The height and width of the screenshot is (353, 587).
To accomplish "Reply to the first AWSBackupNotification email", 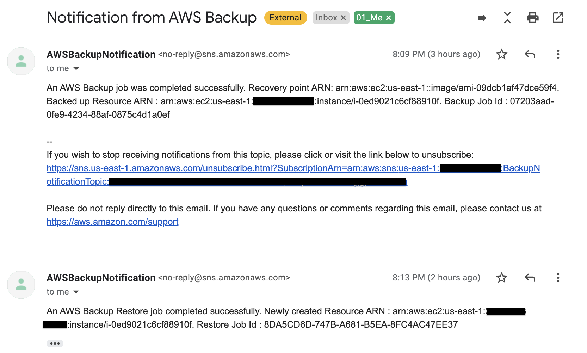I will tap(530, 54).
